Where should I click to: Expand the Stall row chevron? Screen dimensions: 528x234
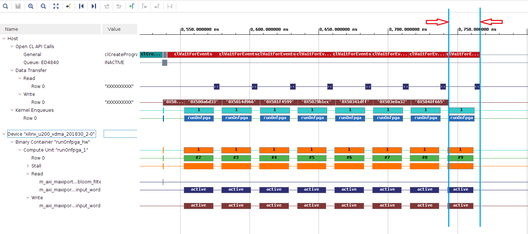click(x=28, y=166)
